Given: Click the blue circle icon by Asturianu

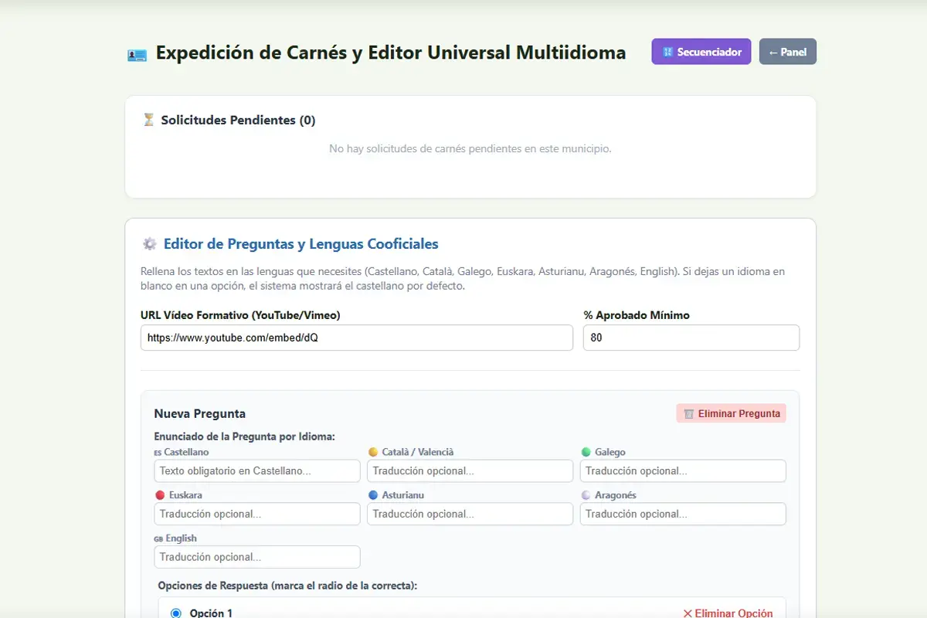Looking at the screenshot, I should 373,495.
